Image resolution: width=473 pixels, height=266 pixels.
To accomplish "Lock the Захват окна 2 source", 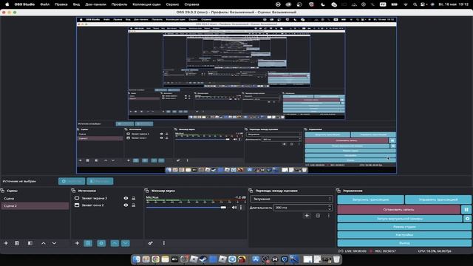I will coord(133,205).
